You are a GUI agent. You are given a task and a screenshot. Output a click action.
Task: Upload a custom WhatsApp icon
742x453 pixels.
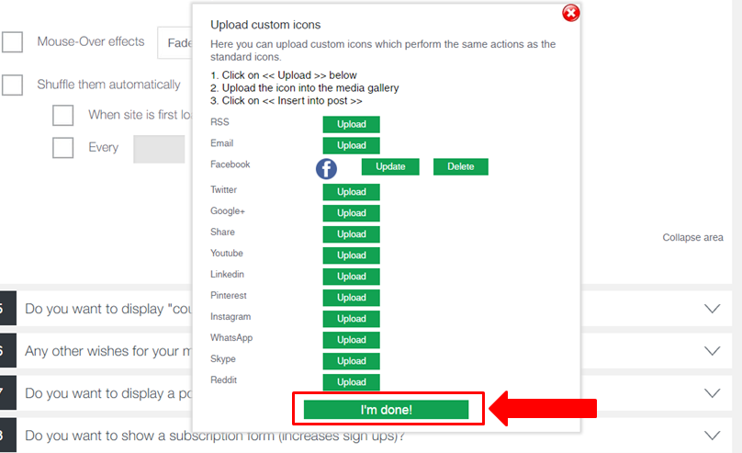351,340
